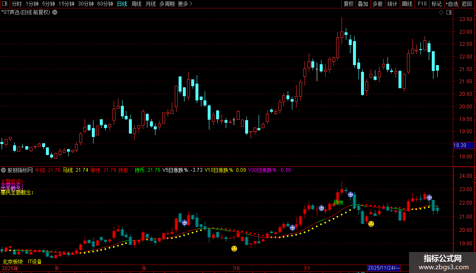Click the sad face near September peak
Viewport: 476px width, 273px height.
(184, 223)
